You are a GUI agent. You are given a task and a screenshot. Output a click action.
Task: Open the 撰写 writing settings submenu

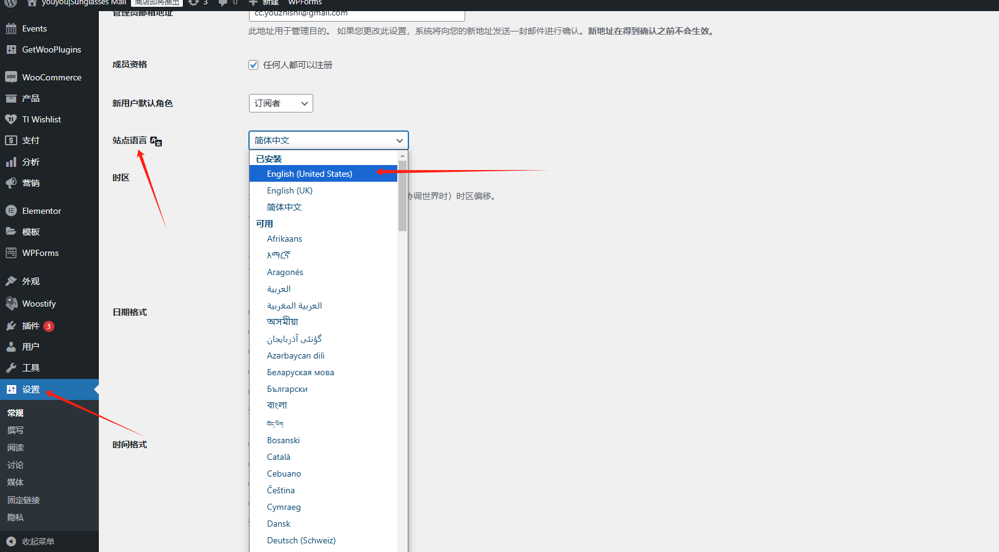click(15, 430)
